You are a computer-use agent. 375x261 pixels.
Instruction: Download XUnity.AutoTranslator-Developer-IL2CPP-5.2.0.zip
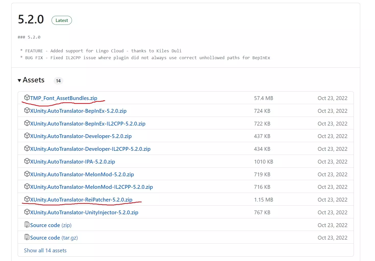pos(90,149)
